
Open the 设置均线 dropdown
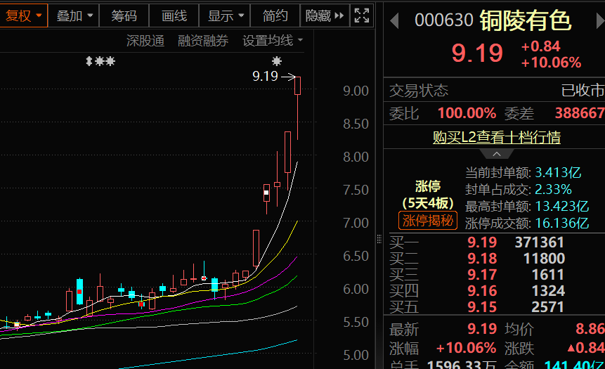coord(273,41)
